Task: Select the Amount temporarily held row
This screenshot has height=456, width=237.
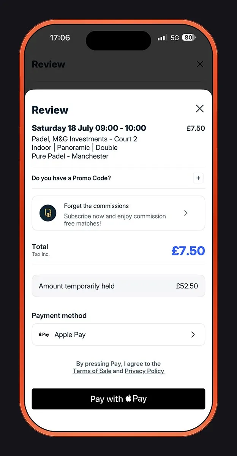Action: coord(118,286)
